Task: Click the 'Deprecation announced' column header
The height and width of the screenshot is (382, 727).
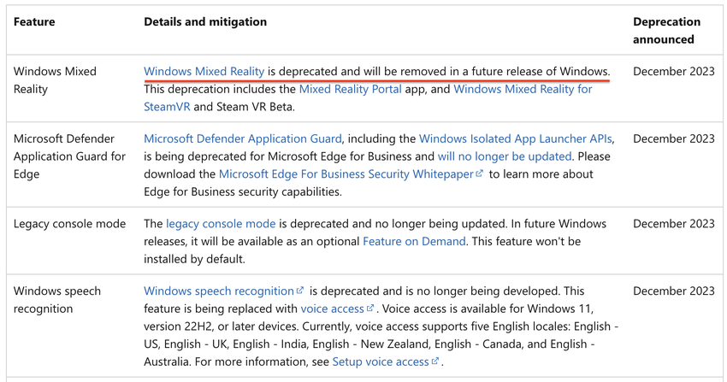Action: coord(666,30)
